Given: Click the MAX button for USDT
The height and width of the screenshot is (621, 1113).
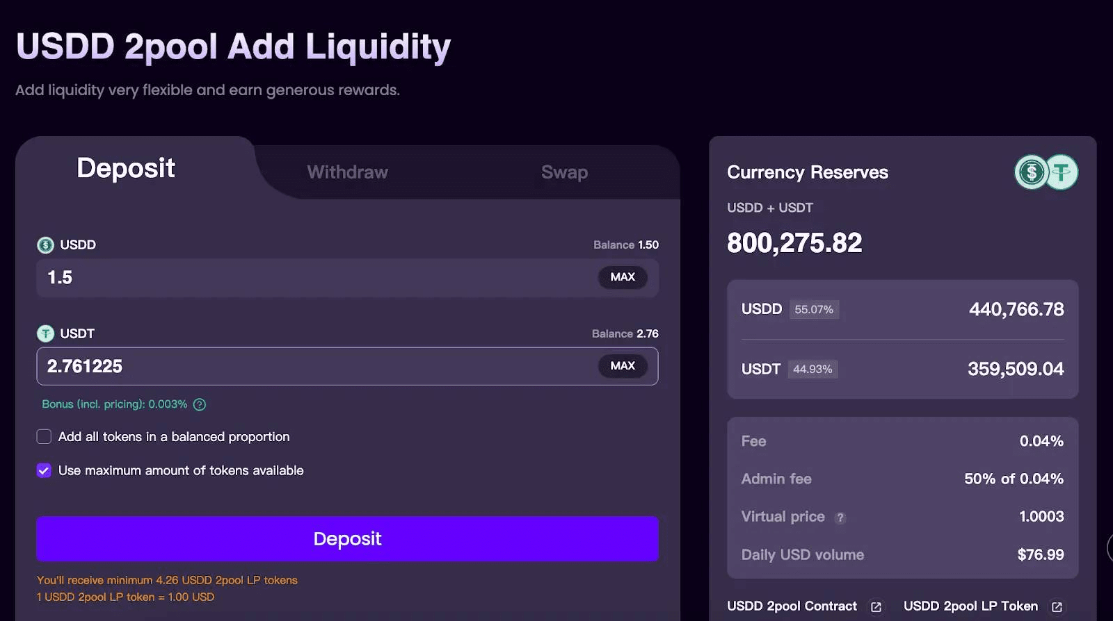Looking at the screenshot, I should 623,366.
